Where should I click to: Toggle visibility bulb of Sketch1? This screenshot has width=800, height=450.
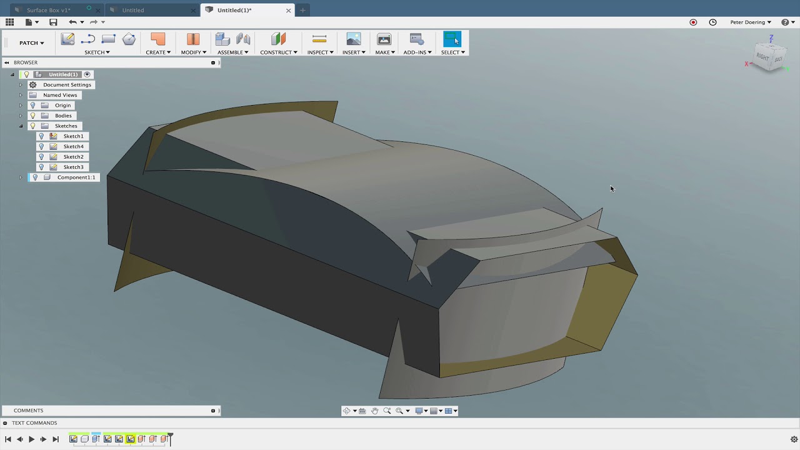pos(41,136)
